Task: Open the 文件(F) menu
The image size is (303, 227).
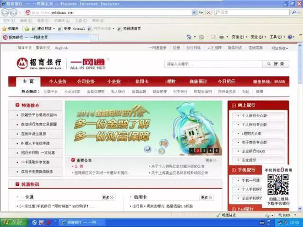Action: 9,20
